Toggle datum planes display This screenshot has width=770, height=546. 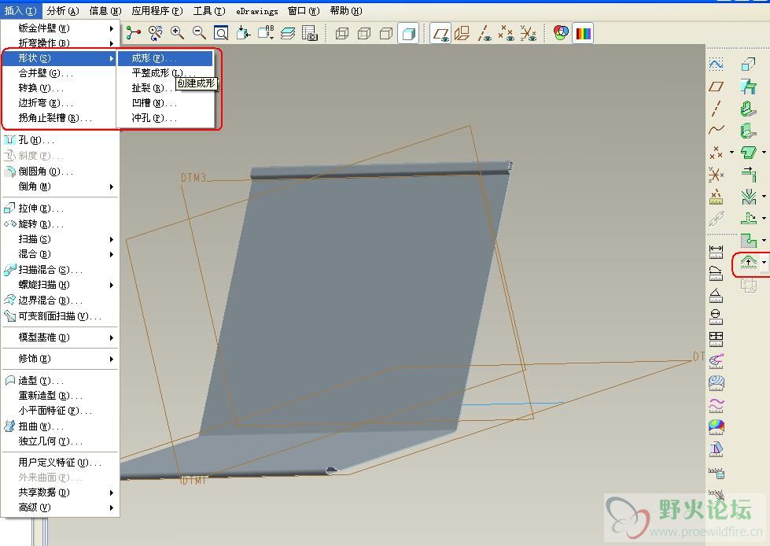pos(440,33)
